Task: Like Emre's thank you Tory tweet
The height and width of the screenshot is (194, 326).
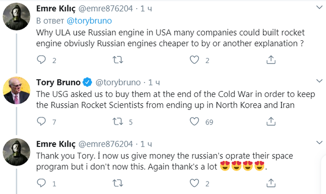Action: click(194, 183)
